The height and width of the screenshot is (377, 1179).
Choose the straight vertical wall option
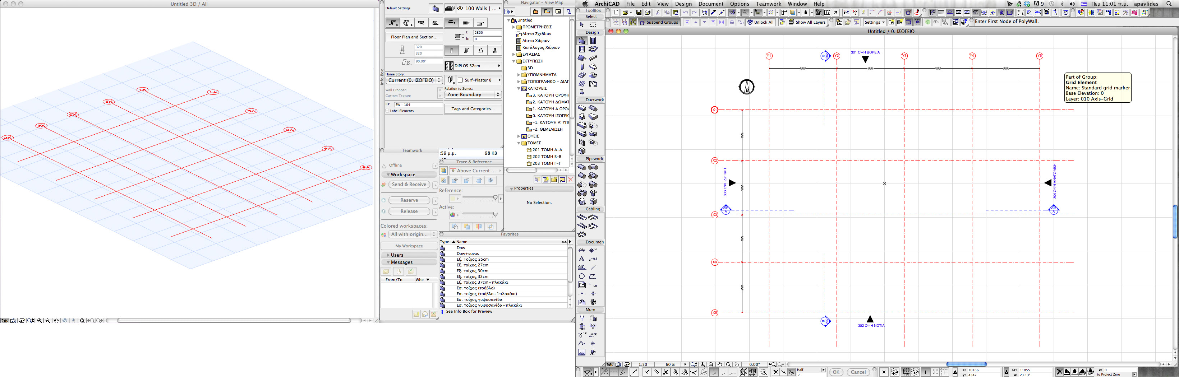tap(452, 51)
